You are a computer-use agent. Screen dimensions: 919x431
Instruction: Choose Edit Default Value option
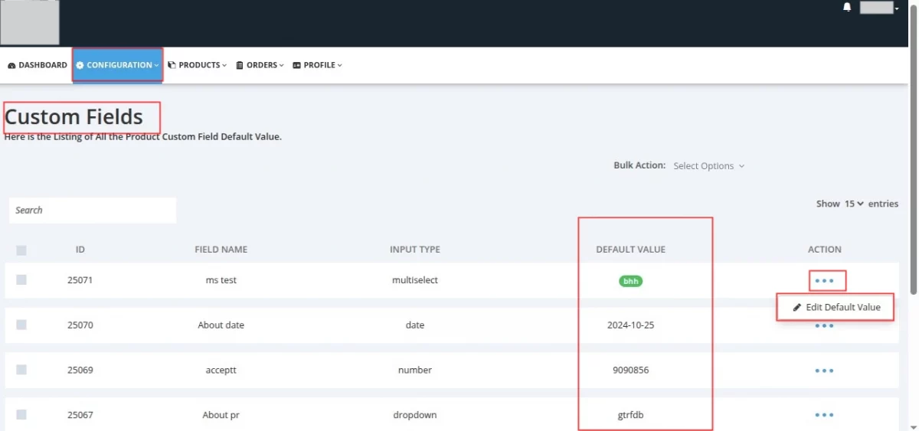point(836,307)
